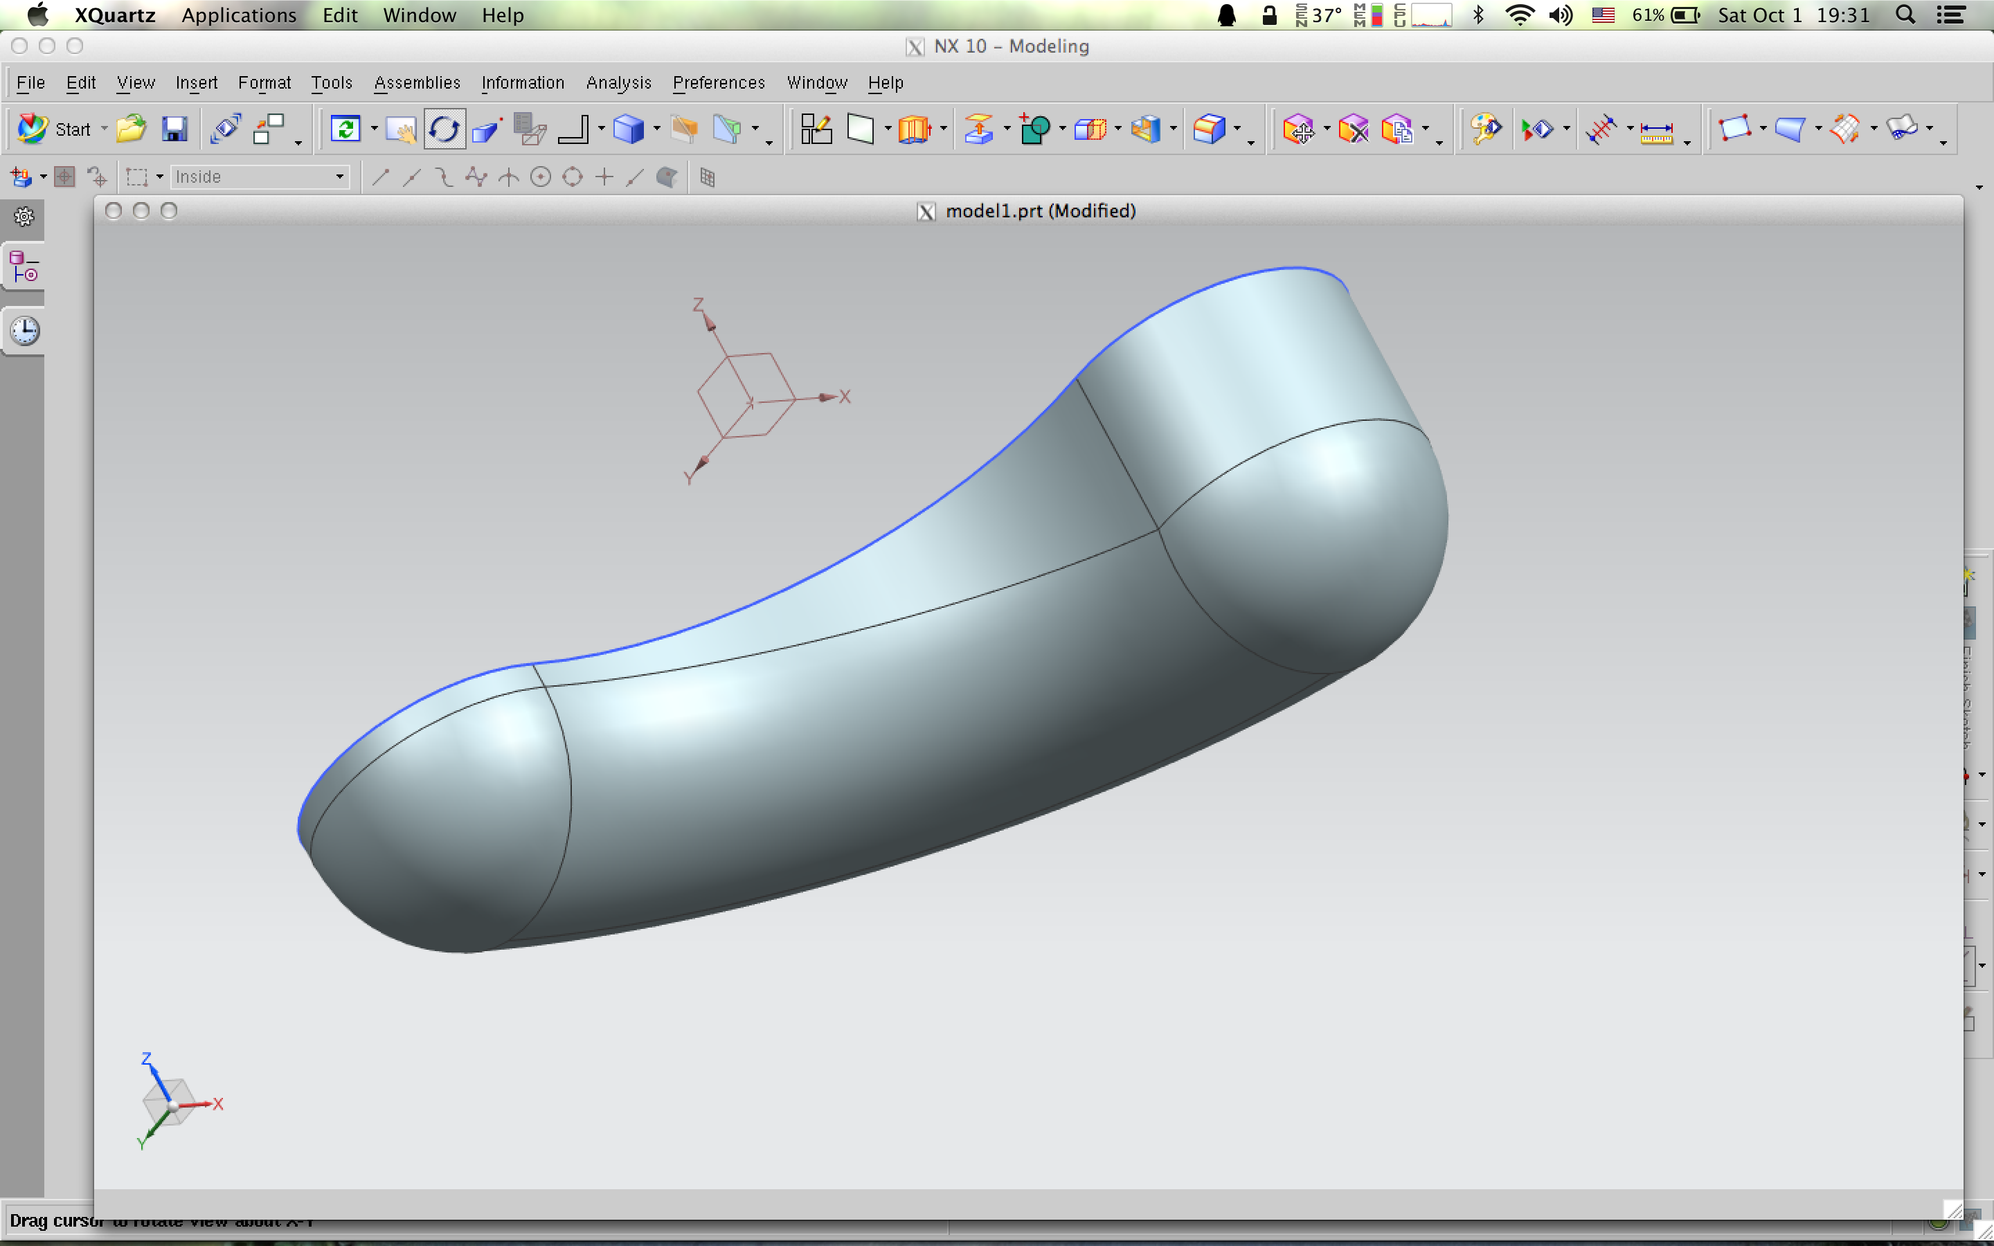Screen dimensions: 1994x1246
Task: Click the model1.prt window resize grip
Action: point(1952,1210)
